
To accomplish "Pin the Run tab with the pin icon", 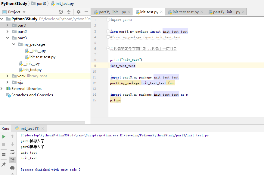I will (4, 164).
